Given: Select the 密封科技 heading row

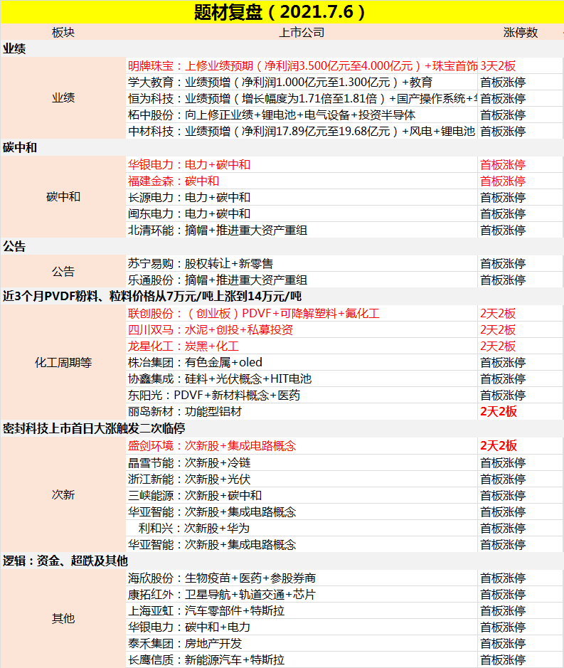Looking at the screenshot, I should pyautogui.click(x=281, y=428).
